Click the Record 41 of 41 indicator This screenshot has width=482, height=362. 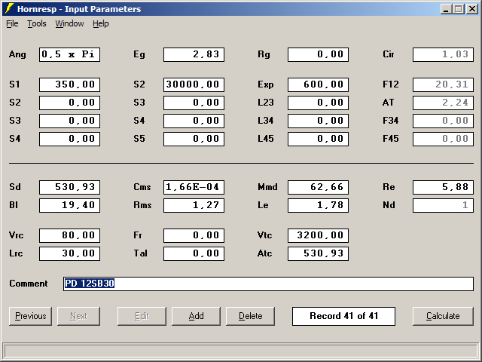tap(343, 316)
